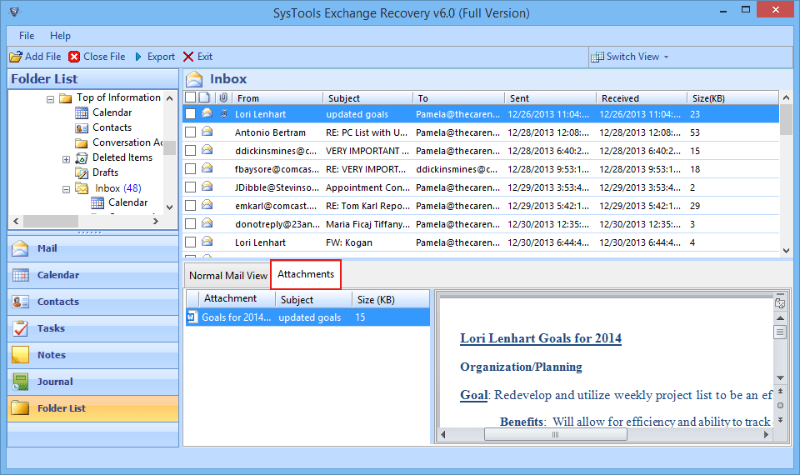Check the JDibble Appointment Con email
The image size is (800, 475).
190,187
